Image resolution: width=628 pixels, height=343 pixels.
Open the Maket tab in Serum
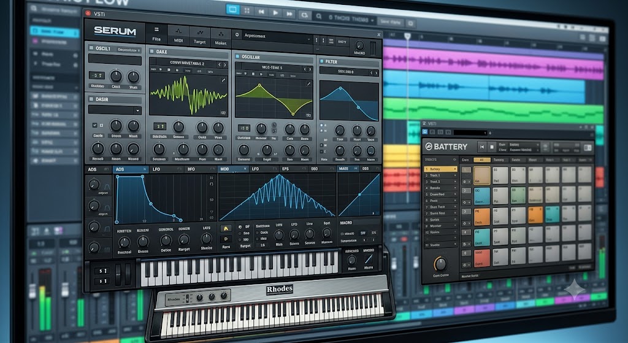tap(221, 37)
